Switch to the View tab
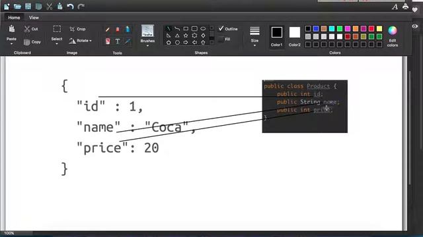The image size is (423, 237). [x=34, y=18]
